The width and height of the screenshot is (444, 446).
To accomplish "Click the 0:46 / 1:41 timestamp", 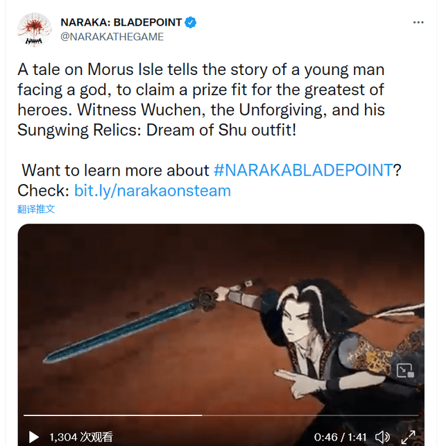I will (340, 437).
